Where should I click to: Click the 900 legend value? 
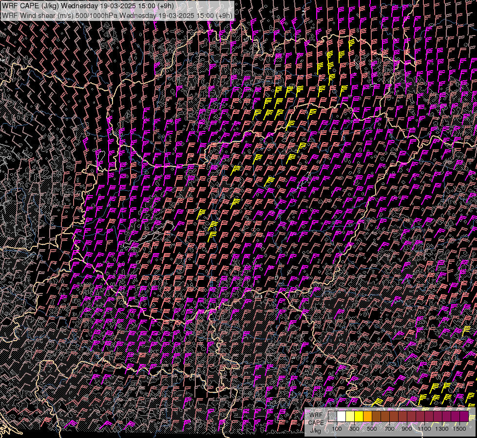click(407, 429)
